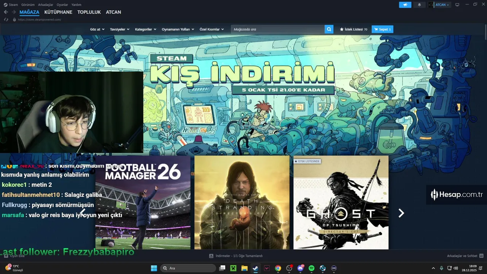Open Google Chrome from taskbar
This screenshot has width=487, height=274.
tap(278, 268)
